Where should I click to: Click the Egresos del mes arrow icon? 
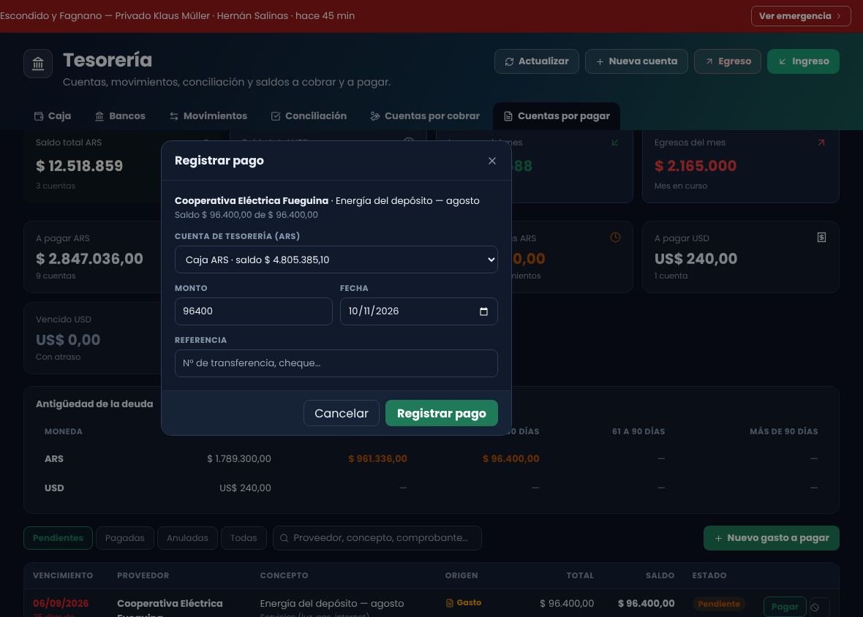[x=821, y=143]
